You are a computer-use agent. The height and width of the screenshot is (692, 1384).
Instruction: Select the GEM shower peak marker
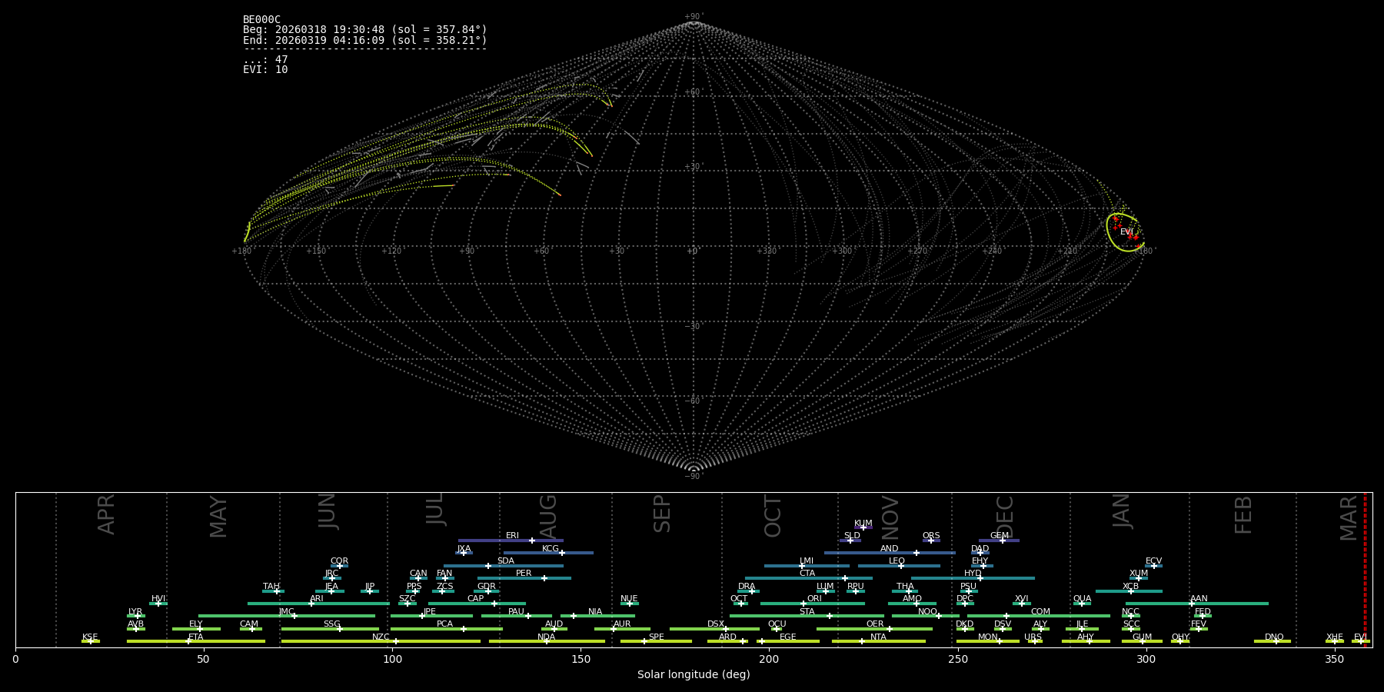[1002, 541]
